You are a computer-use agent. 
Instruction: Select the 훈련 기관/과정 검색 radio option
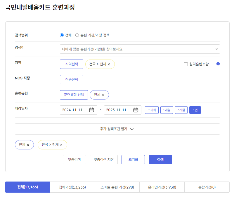coord(77,35)
